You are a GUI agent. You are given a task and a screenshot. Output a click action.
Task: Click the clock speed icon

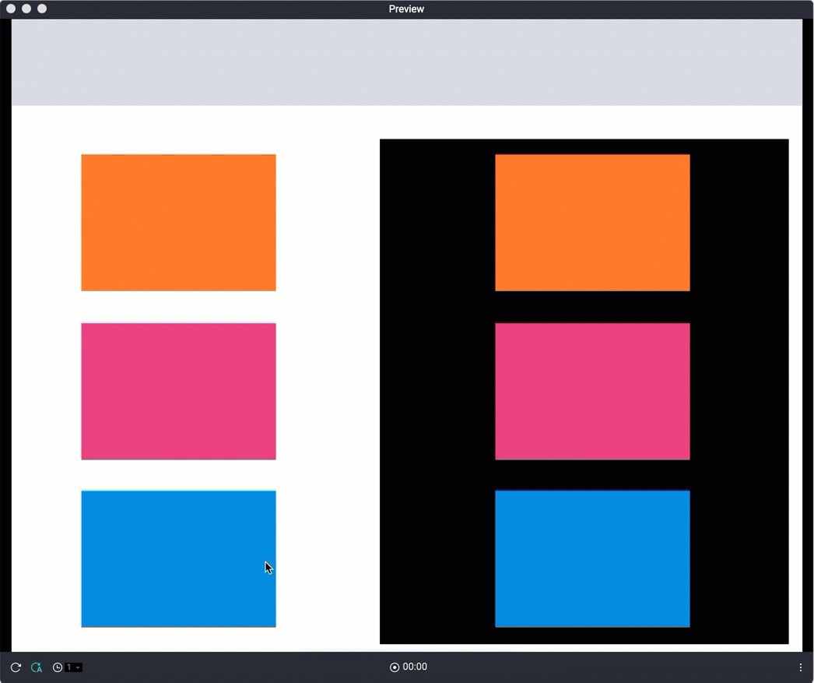[58, 667]
